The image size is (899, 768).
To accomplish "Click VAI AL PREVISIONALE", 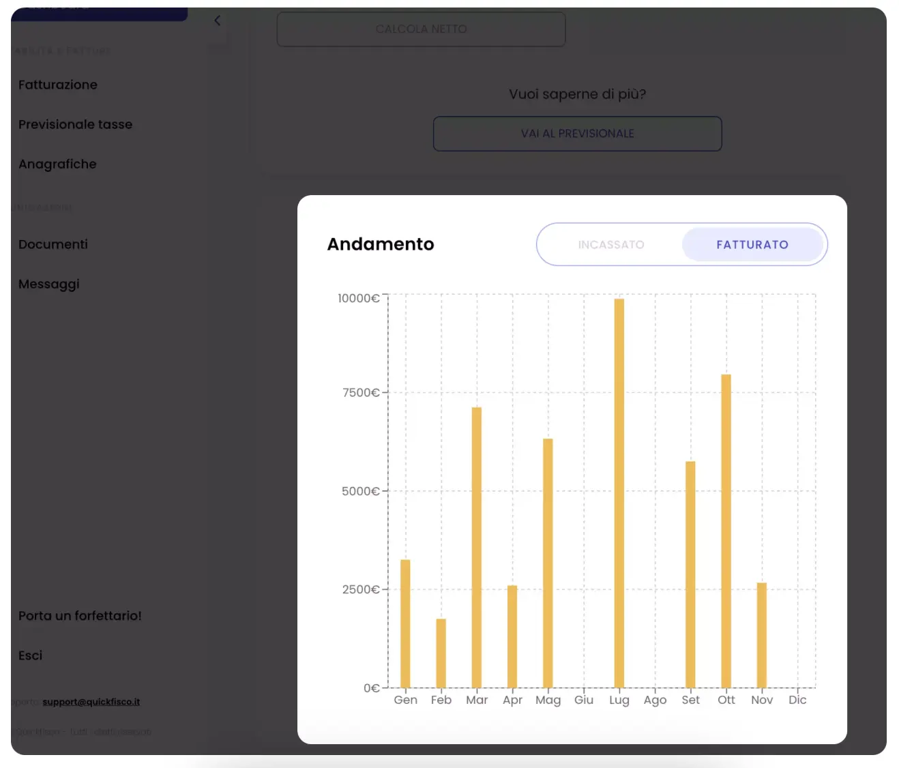I will (x=577, y=134).
